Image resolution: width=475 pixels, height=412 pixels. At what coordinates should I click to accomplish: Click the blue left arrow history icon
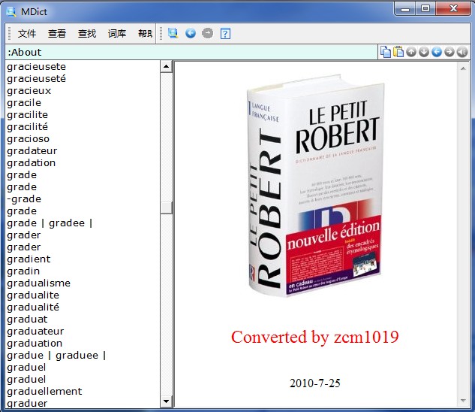(x=437, y=52)
